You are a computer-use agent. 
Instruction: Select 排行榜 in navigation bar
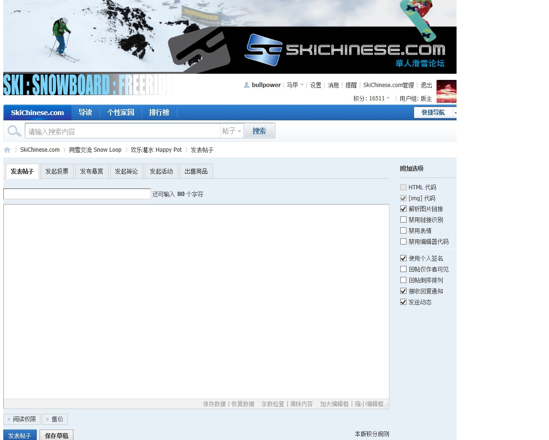(x=159, y=113)
